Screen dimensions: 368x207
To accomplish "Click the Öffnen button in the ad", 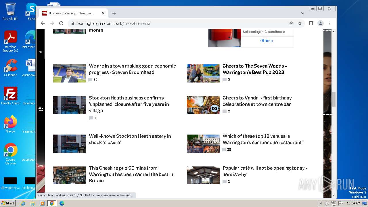I will coord(267,41).
